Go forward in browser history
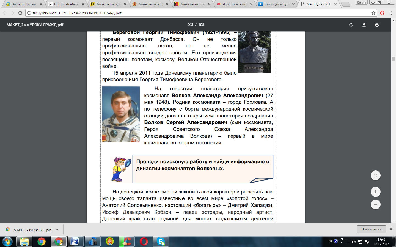 (13, 13)
